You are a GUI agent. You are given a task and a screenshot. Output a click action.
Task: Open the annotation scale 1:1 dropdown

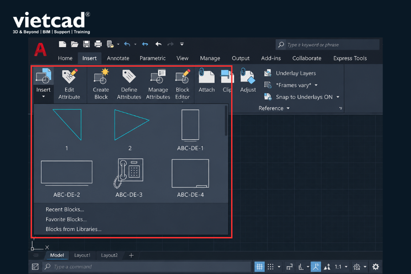click(341, 267)
